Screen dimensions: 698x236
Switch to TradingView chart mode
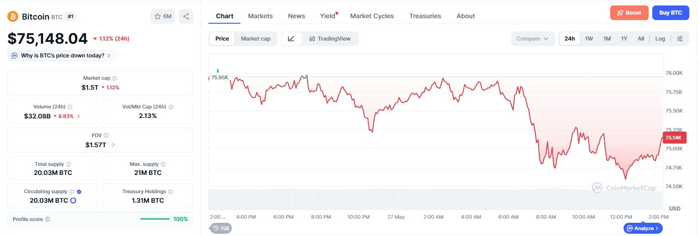(330, 39)
